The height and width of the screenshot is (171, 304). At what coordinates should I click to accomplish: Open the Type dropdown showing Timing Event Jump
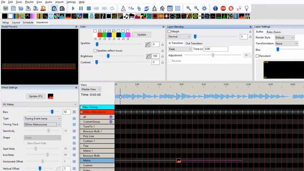pyautogui.click(x=42, y=118)
